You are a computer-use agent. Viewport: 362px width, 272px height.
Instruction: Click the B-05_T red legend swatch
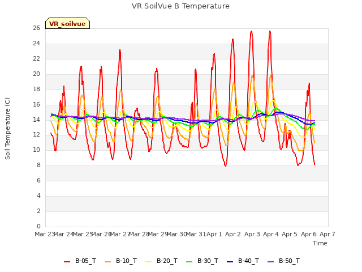(x=67, y=262)
